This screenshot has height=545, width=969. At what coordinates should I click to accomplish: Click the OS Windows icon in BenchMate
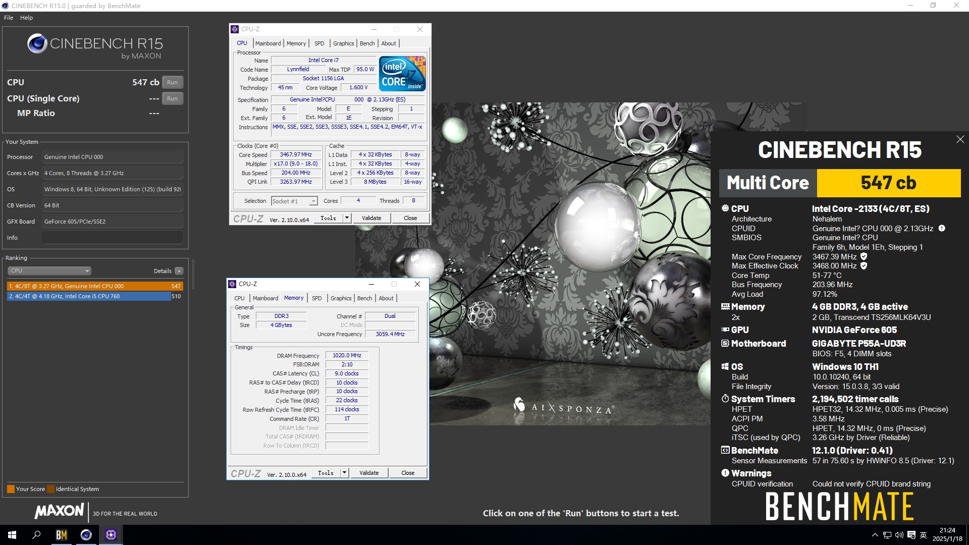click(725, 366)
